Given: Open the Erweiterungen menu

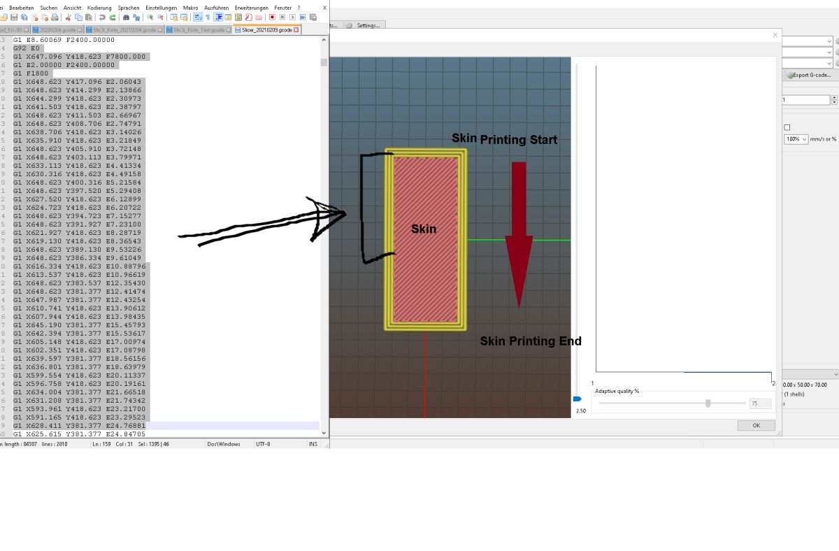Looking at the screenshot, I should click(252, 8).
